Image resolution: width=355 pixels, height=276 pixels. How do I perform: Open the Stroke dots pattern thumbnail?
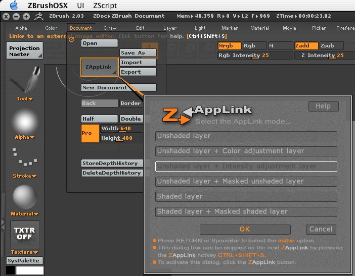[x=25, y=157]
